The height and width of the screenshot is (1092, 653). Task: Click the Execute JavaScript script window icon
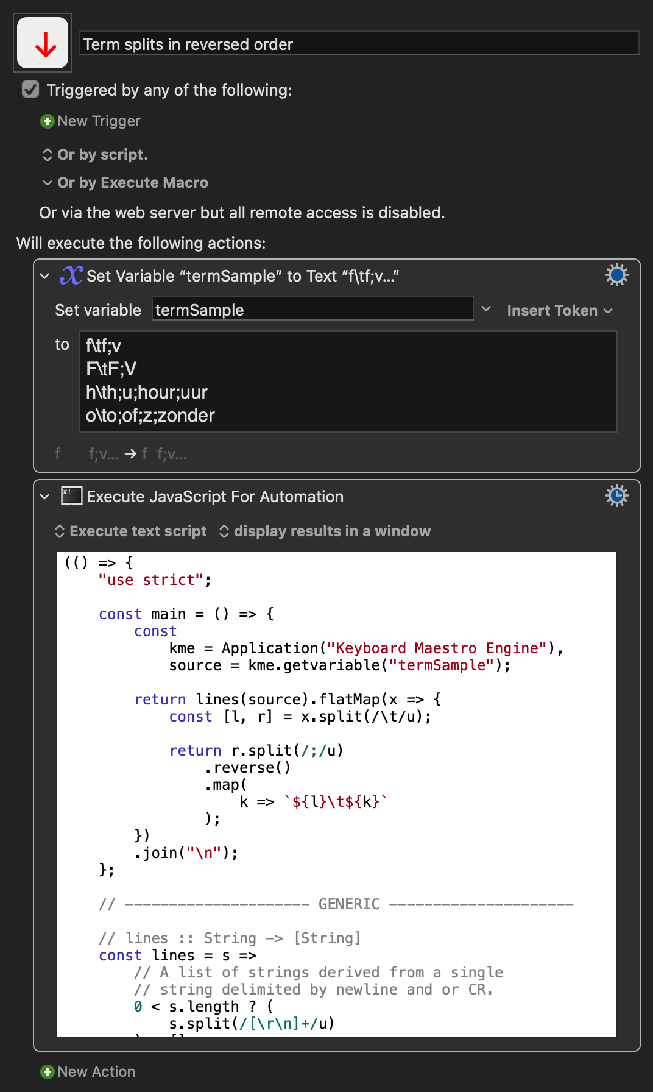click(x=71, y=495)
